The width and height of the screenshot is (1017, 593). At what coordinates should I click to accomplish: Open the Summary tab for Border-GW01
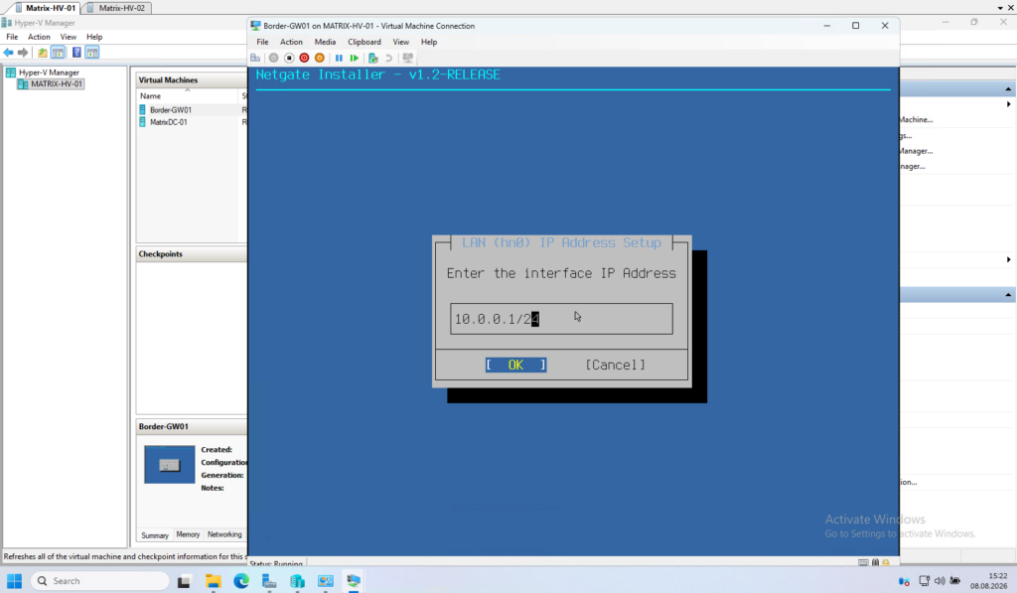(155, 535)
